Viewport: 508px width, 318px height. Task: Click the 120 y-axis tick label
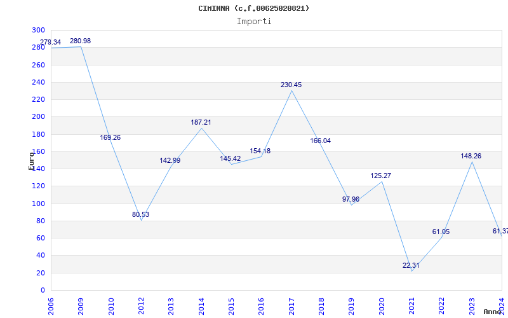coord(39,186)
